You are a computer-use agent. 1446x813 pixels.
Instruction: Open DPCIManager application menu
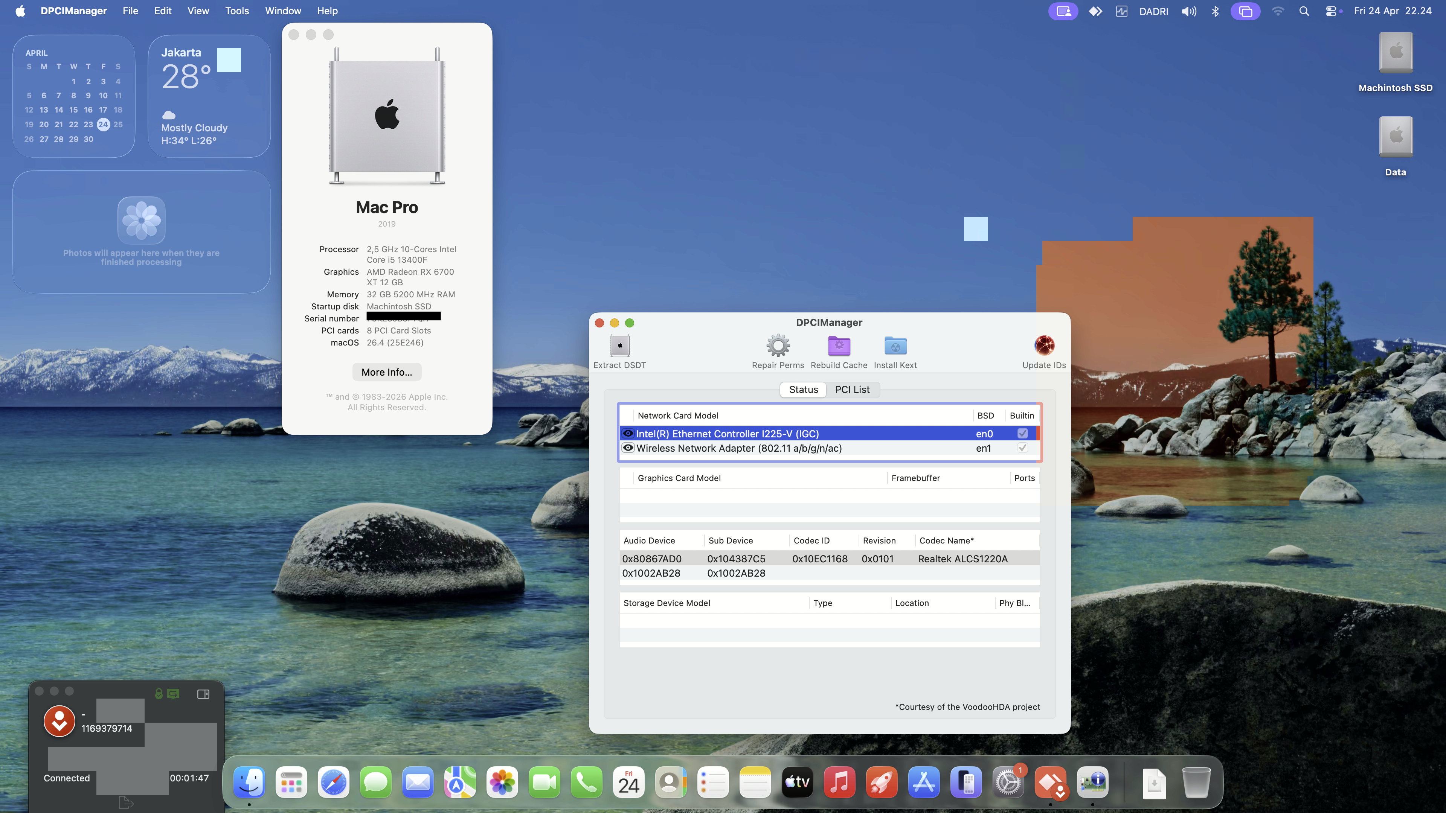point(73,11)
